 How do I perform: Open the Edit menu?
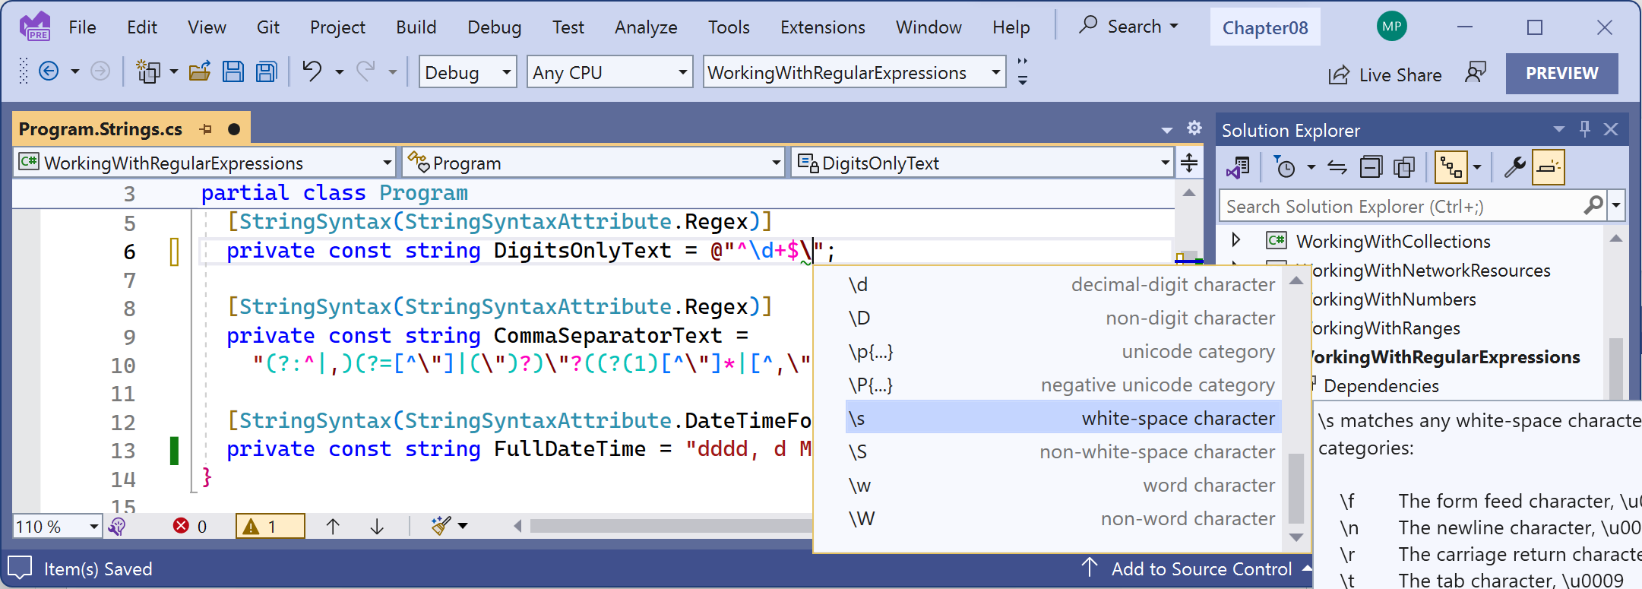click(x=142, y=27)
